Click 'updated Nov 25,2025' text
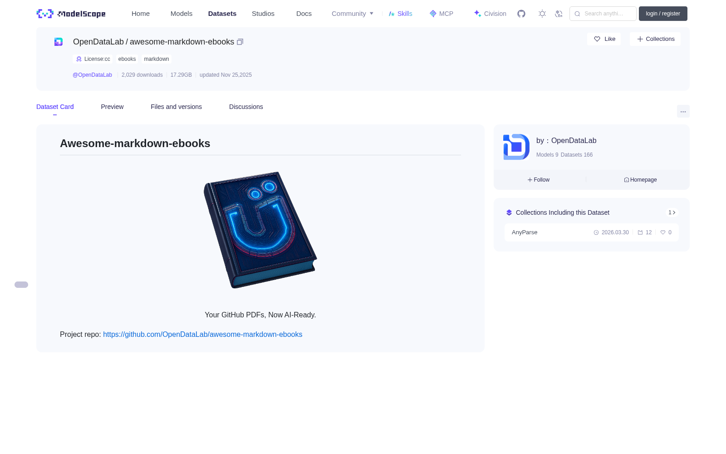 [x=226, y=75]
